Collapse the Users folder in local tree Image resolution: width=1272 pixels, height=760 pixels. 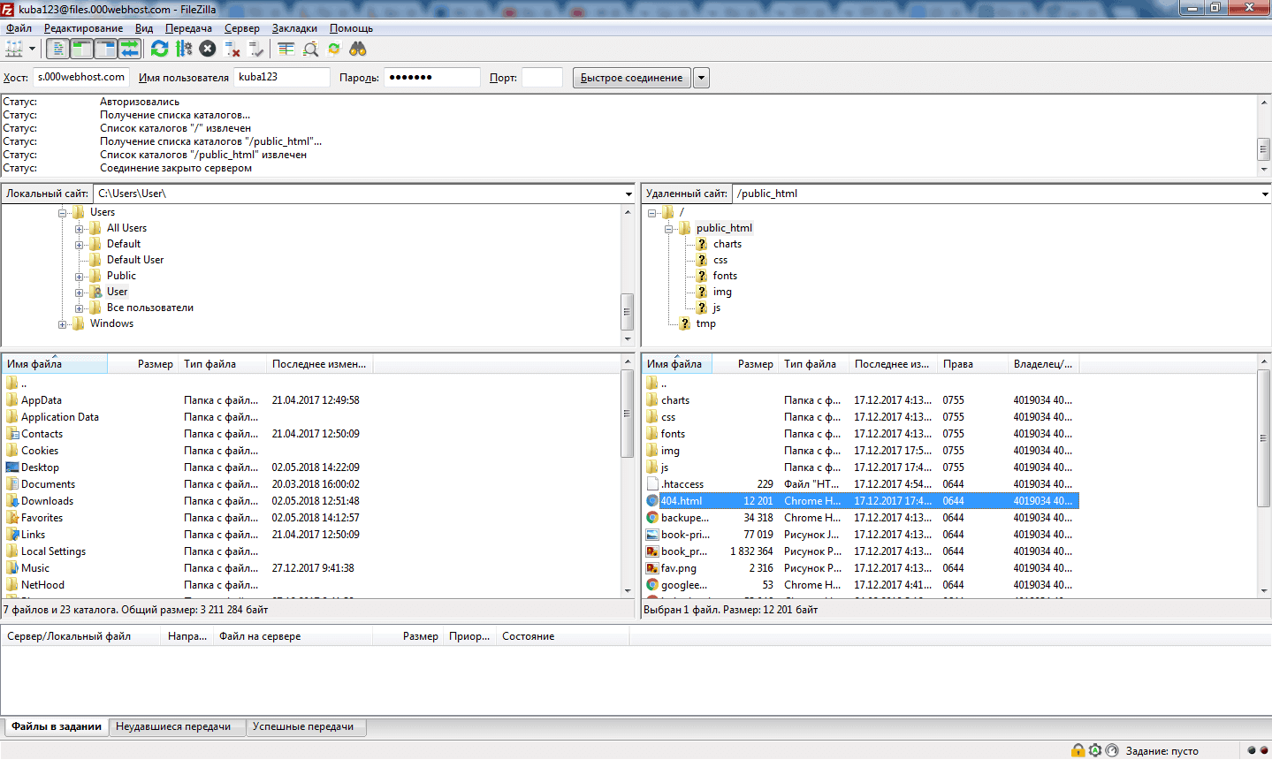click(63, 213)
